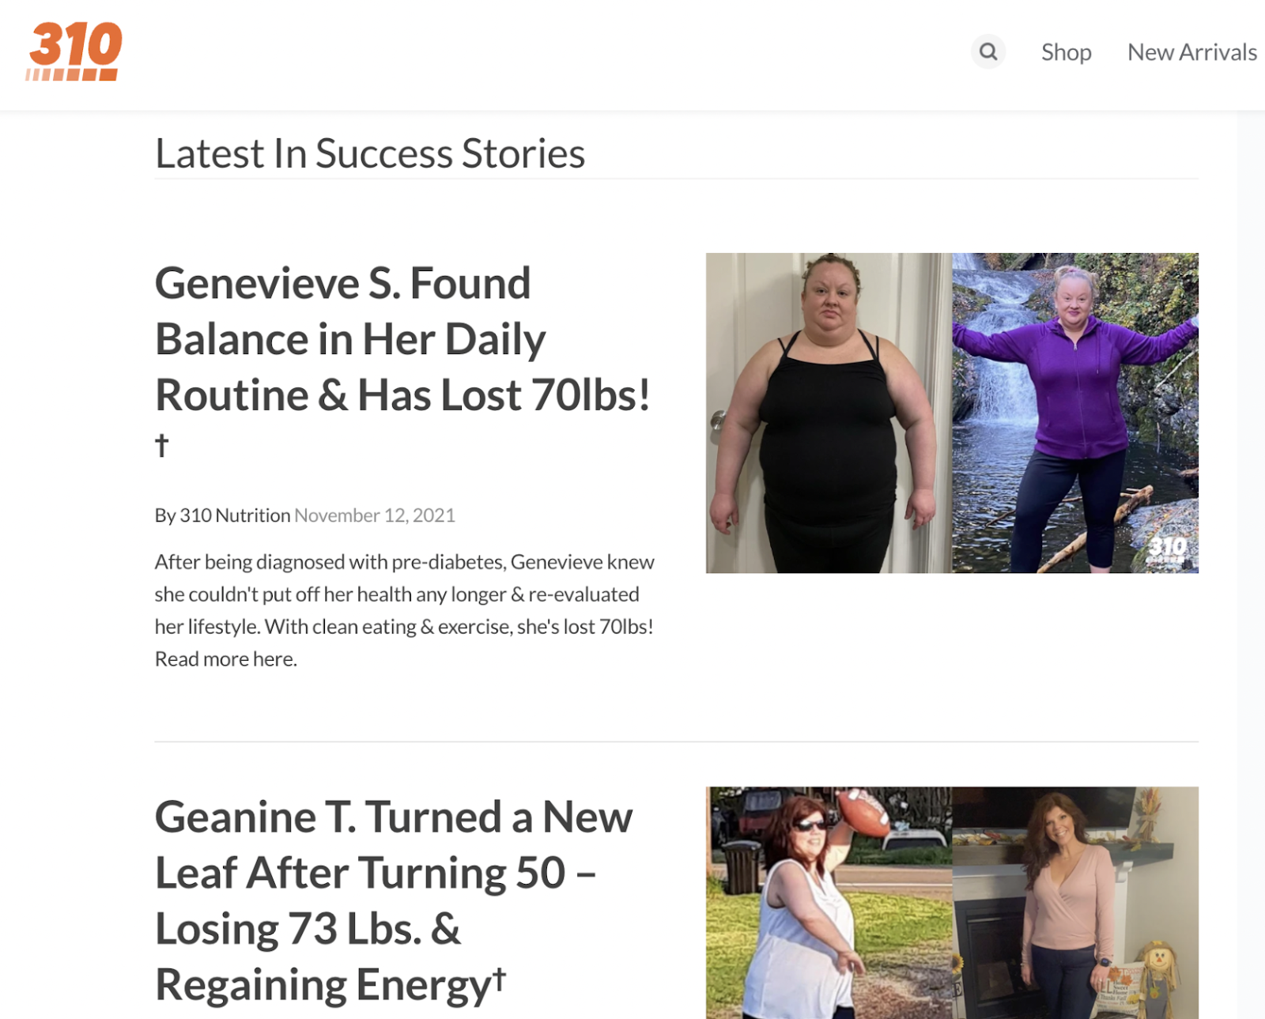This screenshot has width=1265, height=1019.
Task: Click the 310 watermark on waterfall photo
Action: pos(1167,549)
